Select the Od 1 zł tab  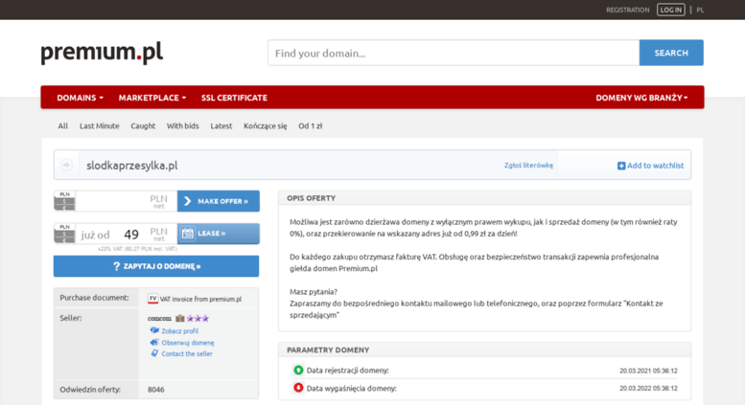pyautogui.click(x=311, y=126)
